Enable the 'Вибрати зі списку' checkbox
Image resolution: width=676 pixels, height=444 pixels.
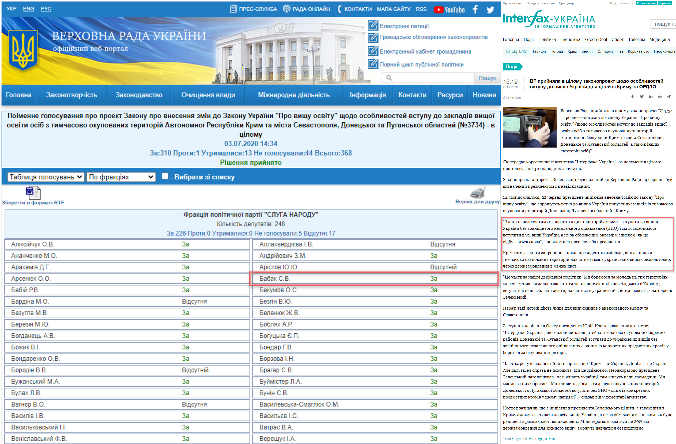165,176
